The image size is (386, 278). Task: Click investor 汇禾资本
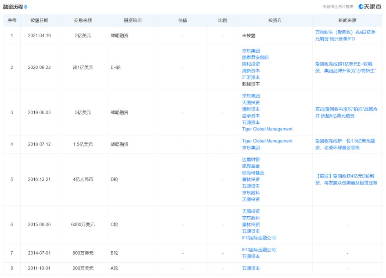[251, 77]
